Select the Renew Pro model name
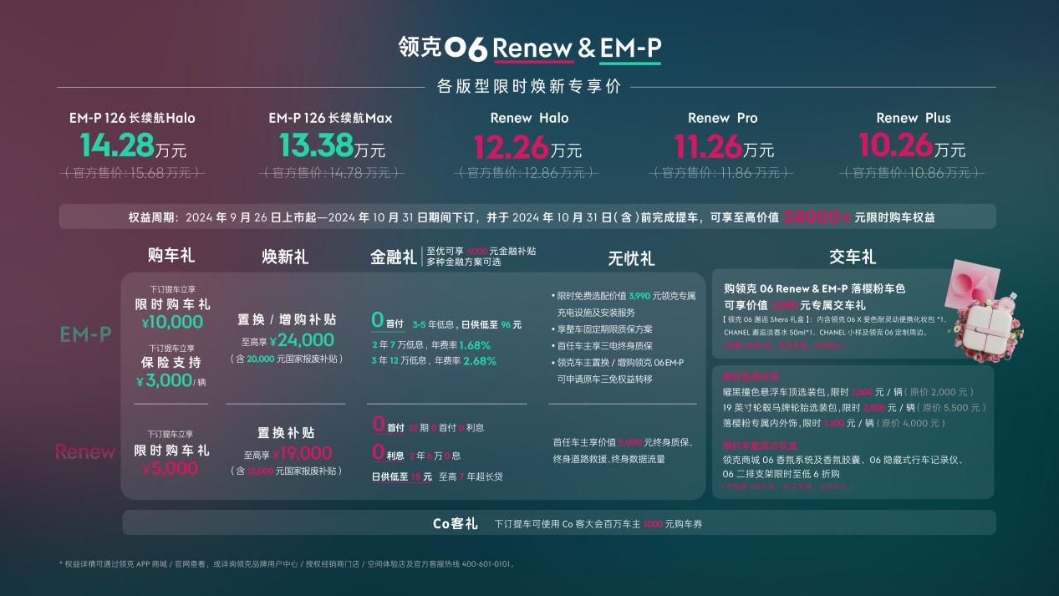Image resolution: width=1059 pixels, height=596 pixels. pyautogui.click(x=723, y=118)
